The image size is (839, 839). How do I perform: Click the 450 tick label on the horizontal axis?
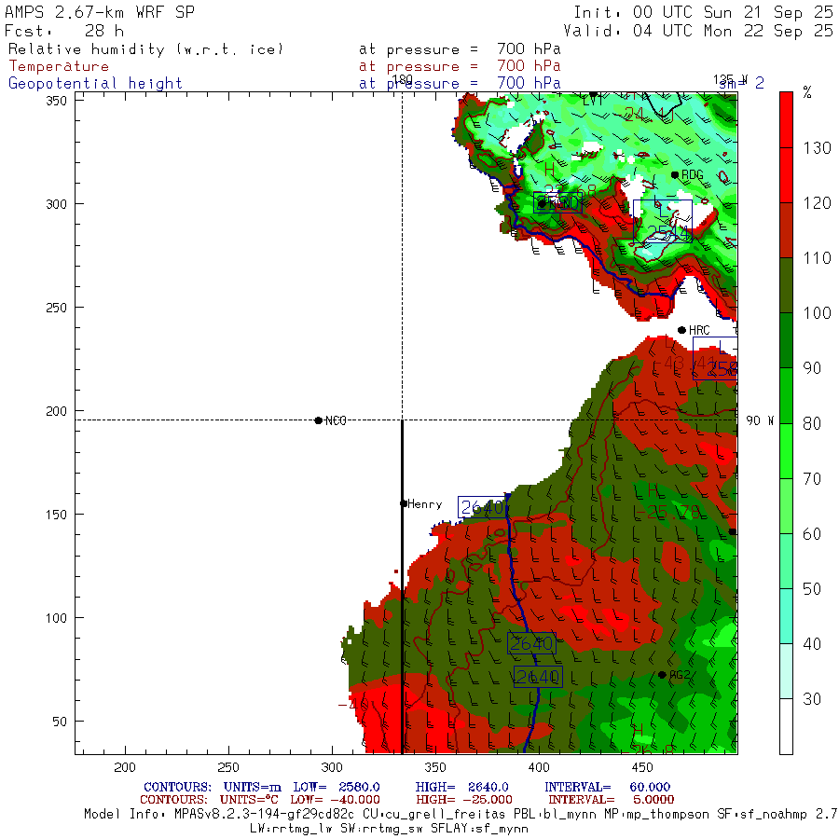pos(642,768)
